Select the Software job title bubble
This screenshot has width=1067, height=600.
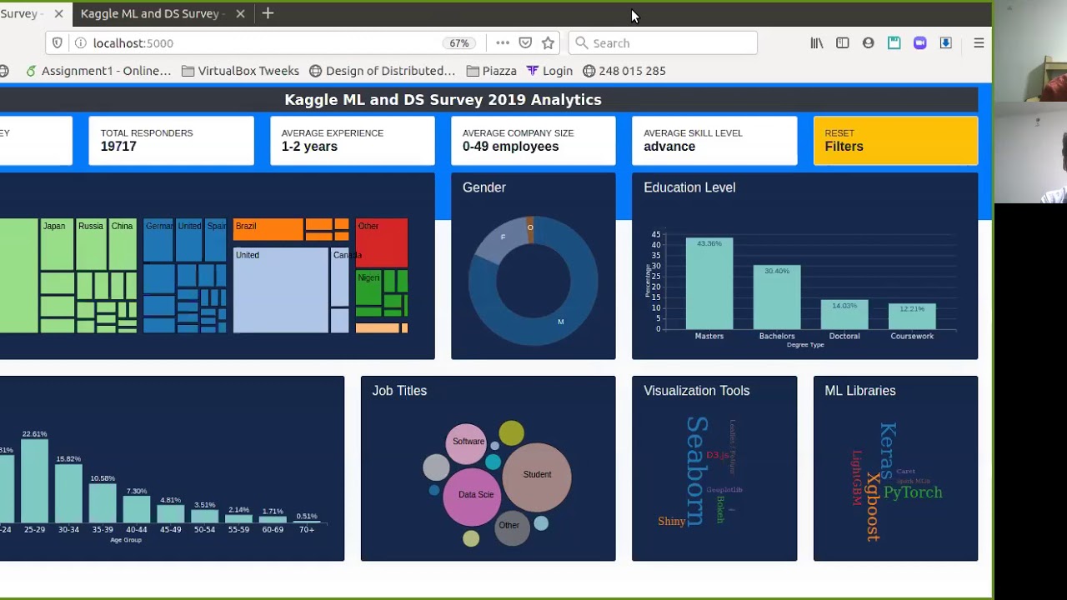click(x=467, y=442)
